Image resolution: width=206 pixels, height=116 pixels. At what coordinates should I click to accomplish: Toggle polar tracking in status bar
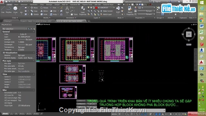[x=131, y=114]
